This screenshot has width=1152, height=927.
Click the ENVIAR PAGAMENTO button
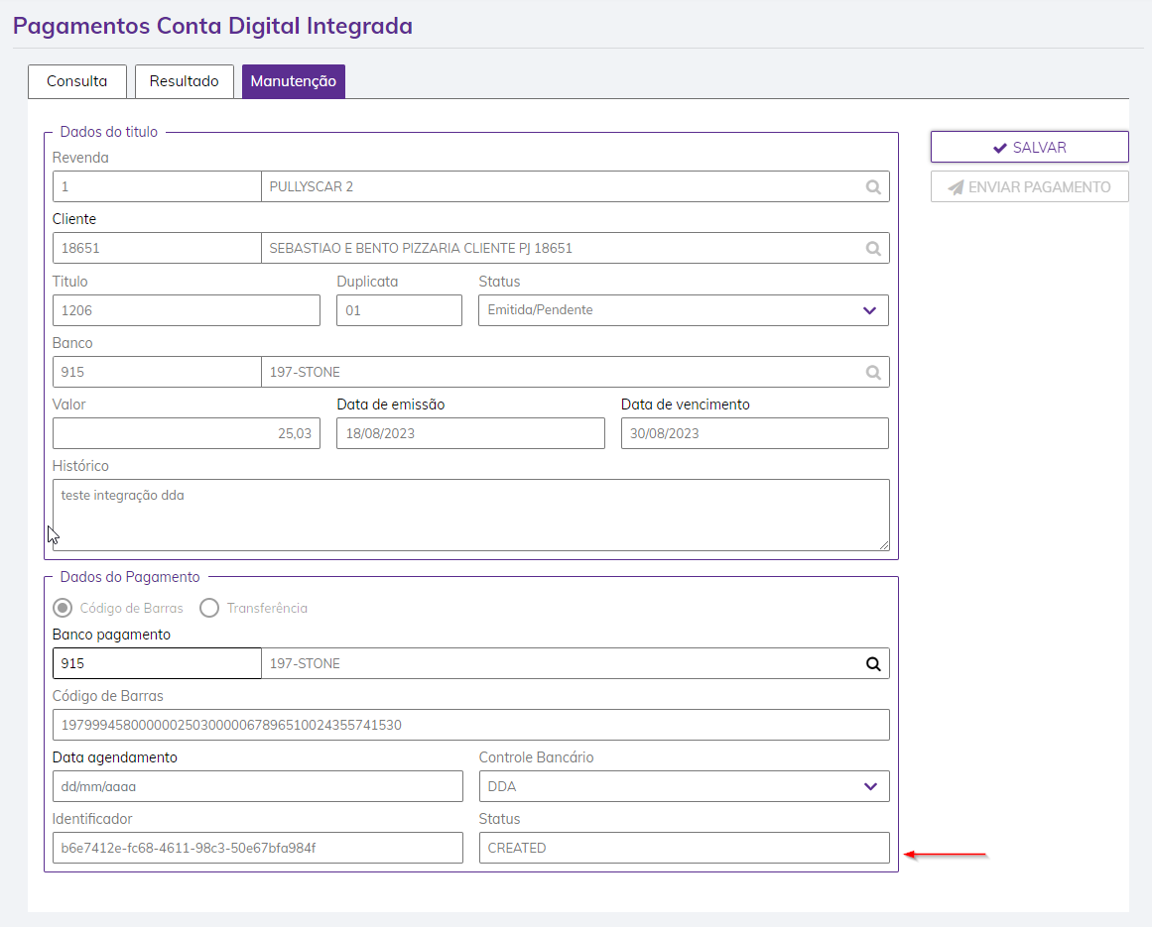(1029, 186)
